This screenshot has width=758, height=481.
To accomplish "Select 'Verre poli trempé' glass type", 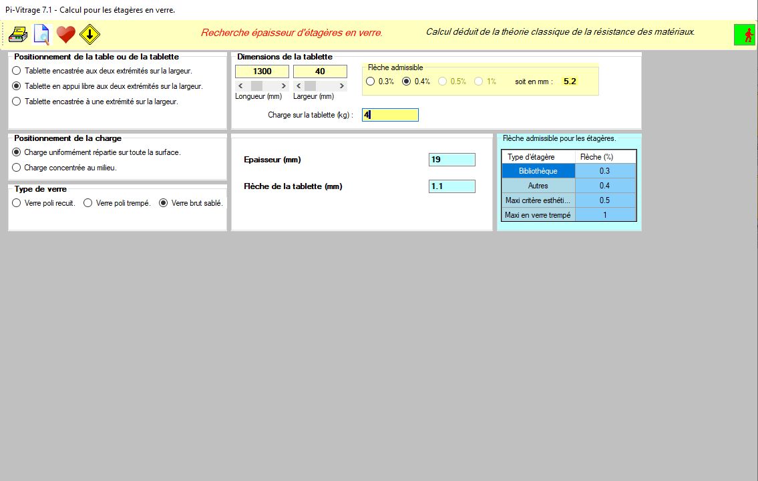I will point(87,203).
